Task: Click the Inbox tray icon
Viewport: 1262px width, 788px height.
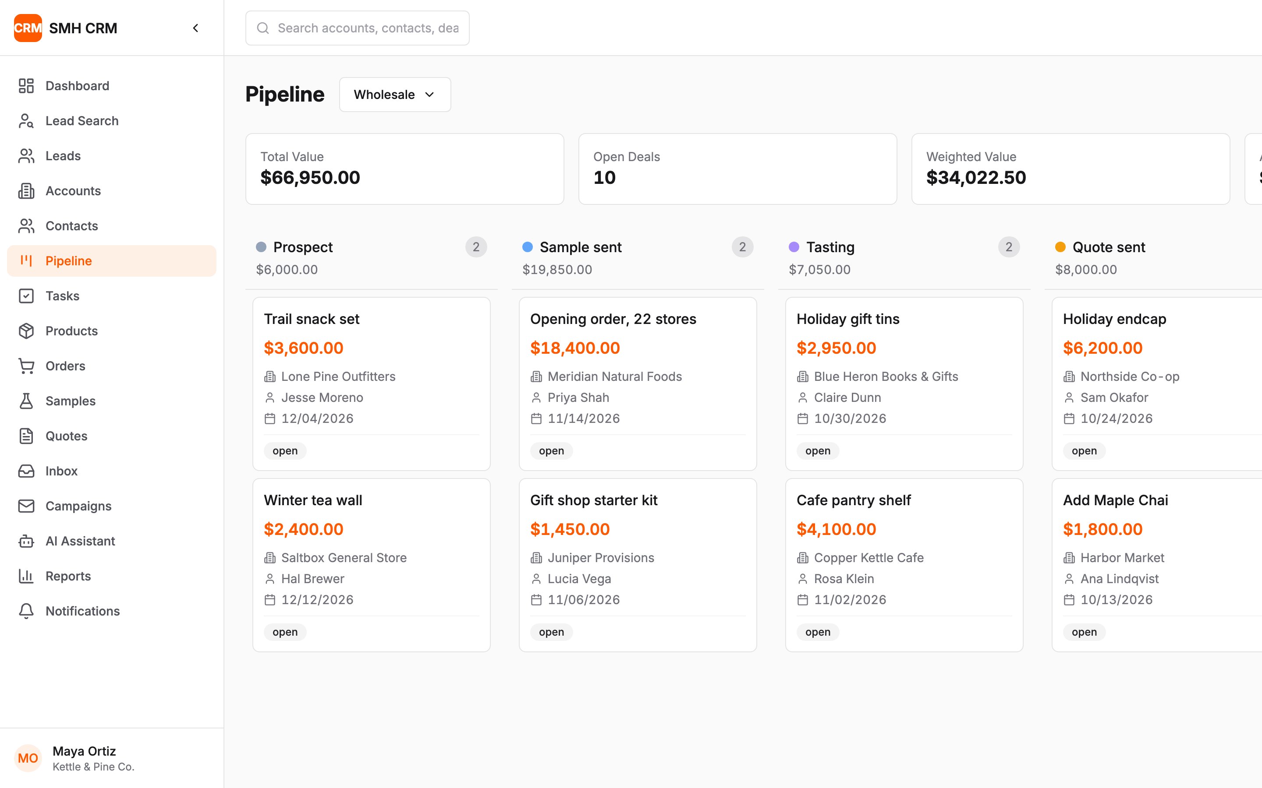Action: (26, 471)
